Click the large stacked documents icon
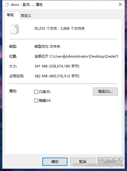This screenshot has width=127, height=171. click(15, 29)
